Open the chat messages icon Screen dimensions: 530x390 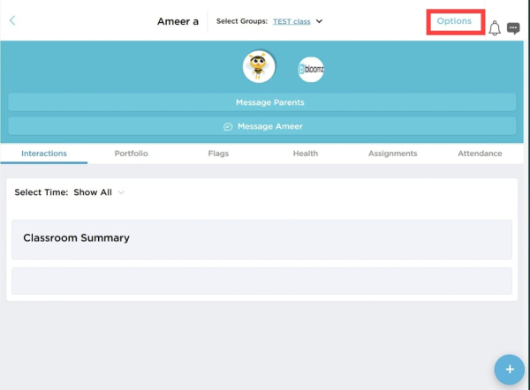click(x=513, y=28)
